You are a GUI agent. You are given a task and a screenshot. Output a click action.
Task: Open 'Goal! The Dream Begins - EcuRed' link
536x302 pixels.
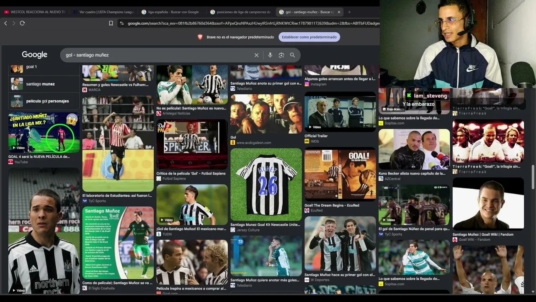coord(332,206)
